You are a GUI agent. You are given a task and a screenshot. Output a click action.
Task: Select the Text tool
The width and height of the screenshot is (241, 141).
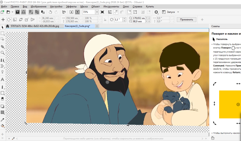[x=3, y=80]
